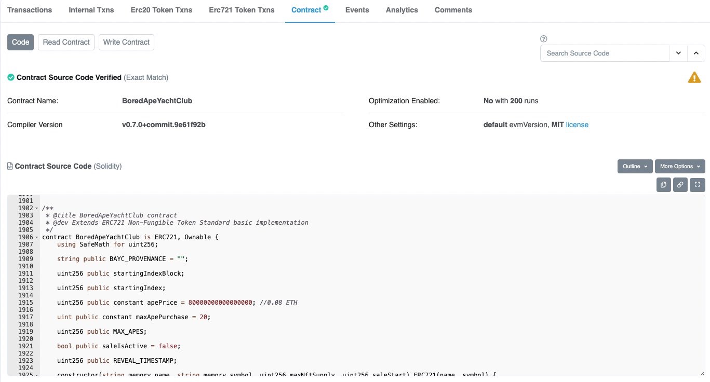710x382 pixels.
Task: Click 'Contract Source Code Verified' heading
Action: [69, 77]
